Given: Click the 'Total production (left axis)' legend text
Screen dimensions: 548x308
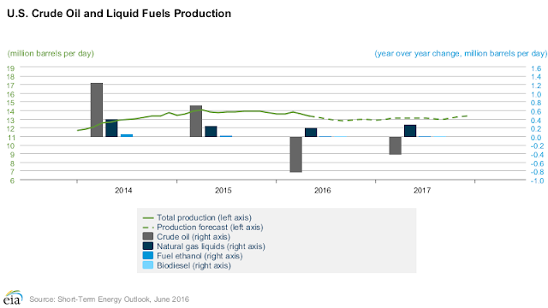Looking at the screenshot, I should tap(204, 218).
